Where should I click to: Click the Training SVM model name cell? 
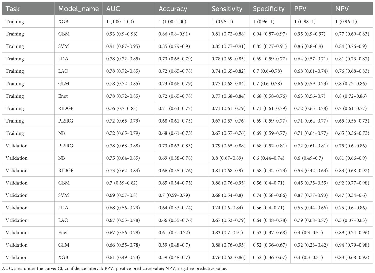pyautogui.click(x=63, y=46)
